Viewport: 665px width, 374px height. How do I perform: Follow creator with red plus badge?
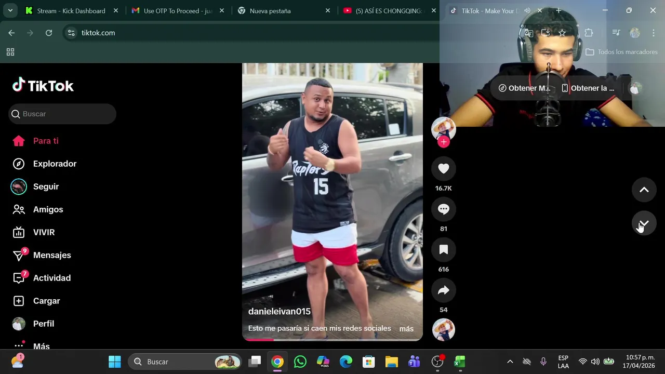tap(444, 142)
